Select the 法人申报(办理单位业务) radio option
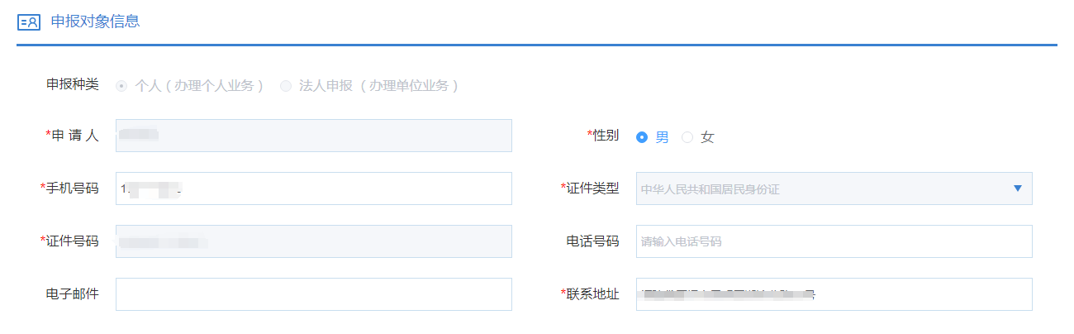 click(287, 86)
